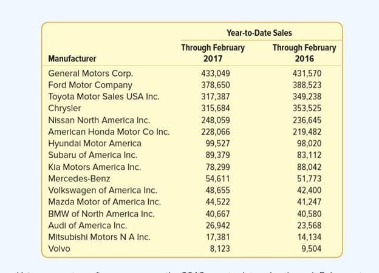Select Volkswagen of America Inc. row label

point(102,190)
